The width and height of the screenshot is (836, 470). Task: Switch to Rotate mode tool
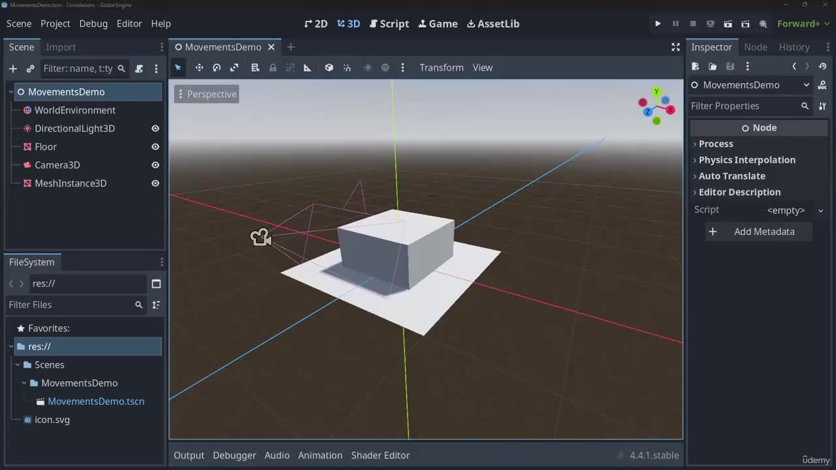pyautogui.click(x=217, y=67)
